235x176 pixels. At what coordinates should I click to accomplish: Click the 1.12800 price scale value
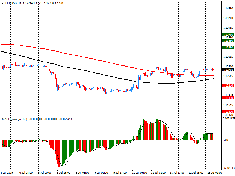pyautogui.click(x=228, y=67)
